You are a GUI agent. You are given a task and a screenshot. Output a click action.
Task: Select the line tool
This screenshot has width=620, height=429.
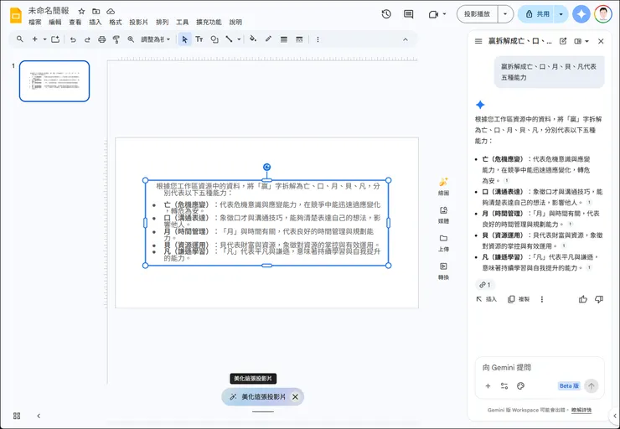click(229, 39)
